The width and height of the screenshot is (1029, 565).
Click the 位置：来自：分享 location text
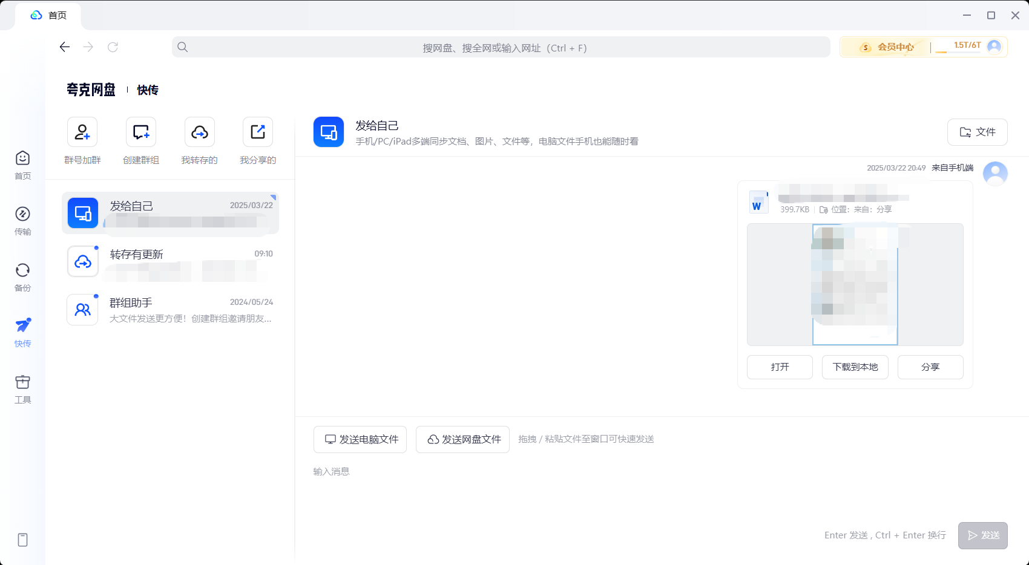(861, 209)
